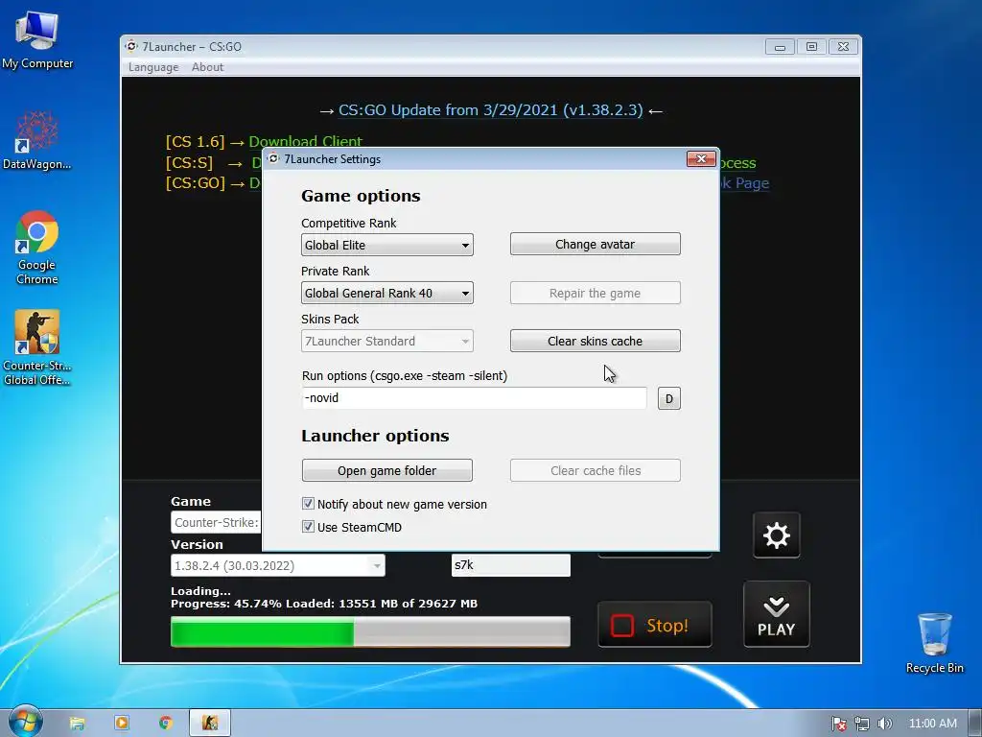
Task: Open the media player taskbar icon
Action: 122,724
